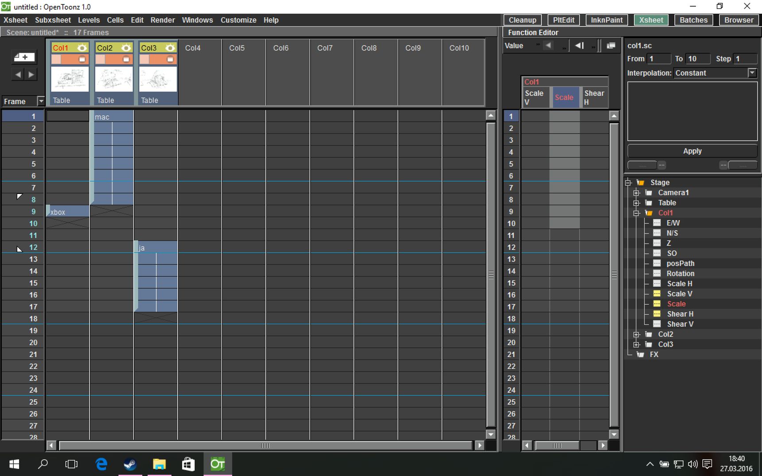Click the xsheet horizontal scrollbar
762x476 pixels.
point(265,445)
